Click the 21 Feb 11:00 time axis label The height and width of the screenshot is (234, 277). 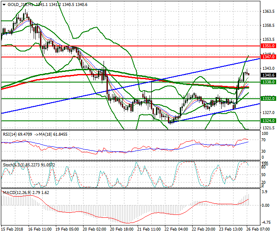149,229
